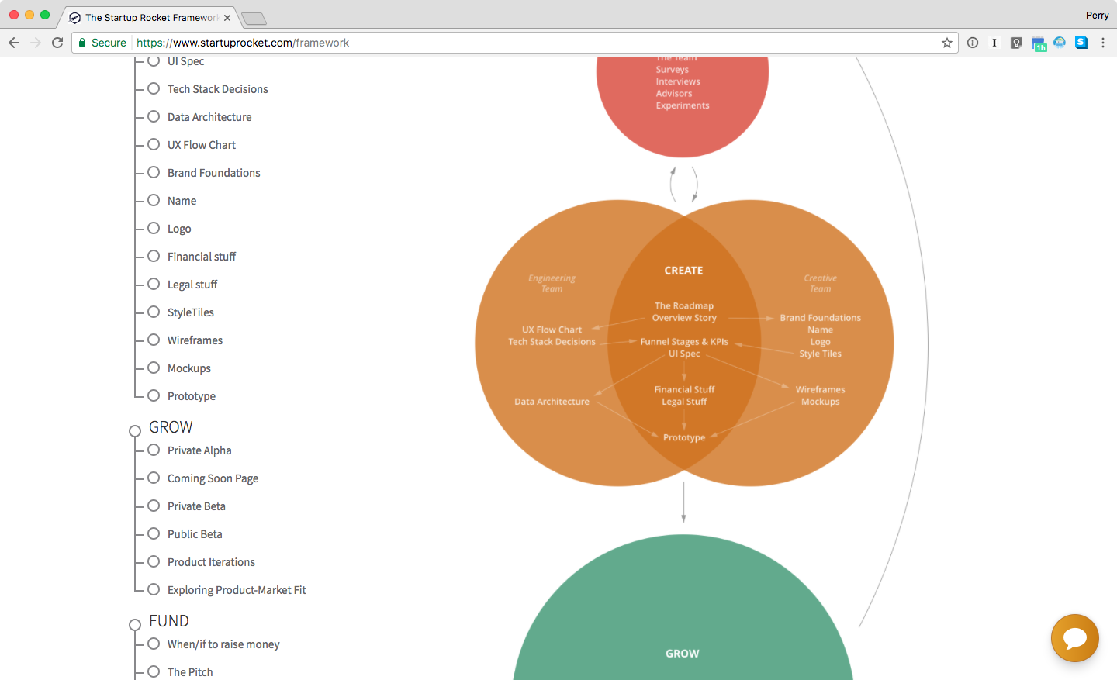Click the FUND section circle node
The width and height of the screenshot is (1117, 680).
[x=135, y=624]
